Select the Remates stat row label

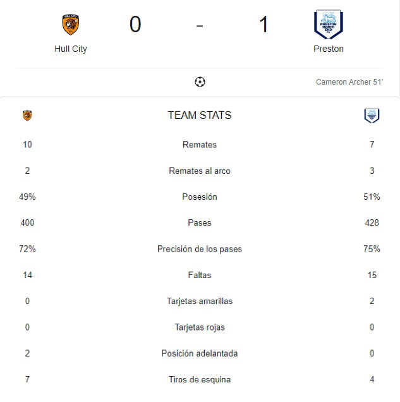(200, 145)
